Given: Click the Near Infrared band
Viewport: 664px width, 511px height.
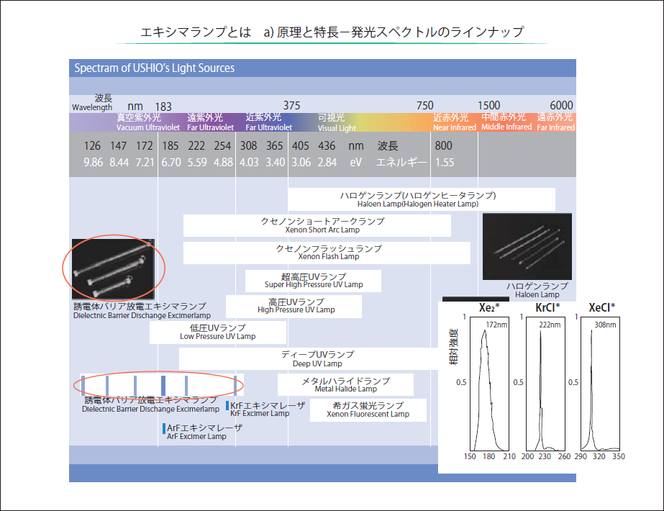Looking at the screenshot, I should (x=454, y=122).
